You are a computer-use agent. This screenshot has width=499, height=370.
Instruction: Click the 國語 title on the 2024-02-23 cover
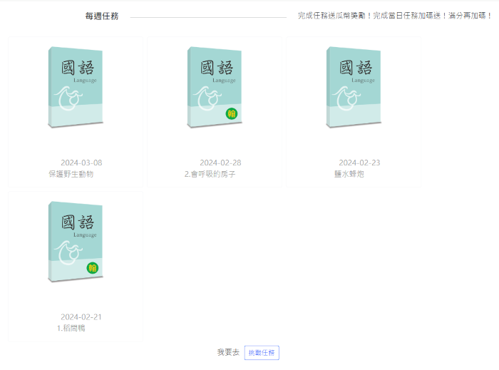(356, 68)
